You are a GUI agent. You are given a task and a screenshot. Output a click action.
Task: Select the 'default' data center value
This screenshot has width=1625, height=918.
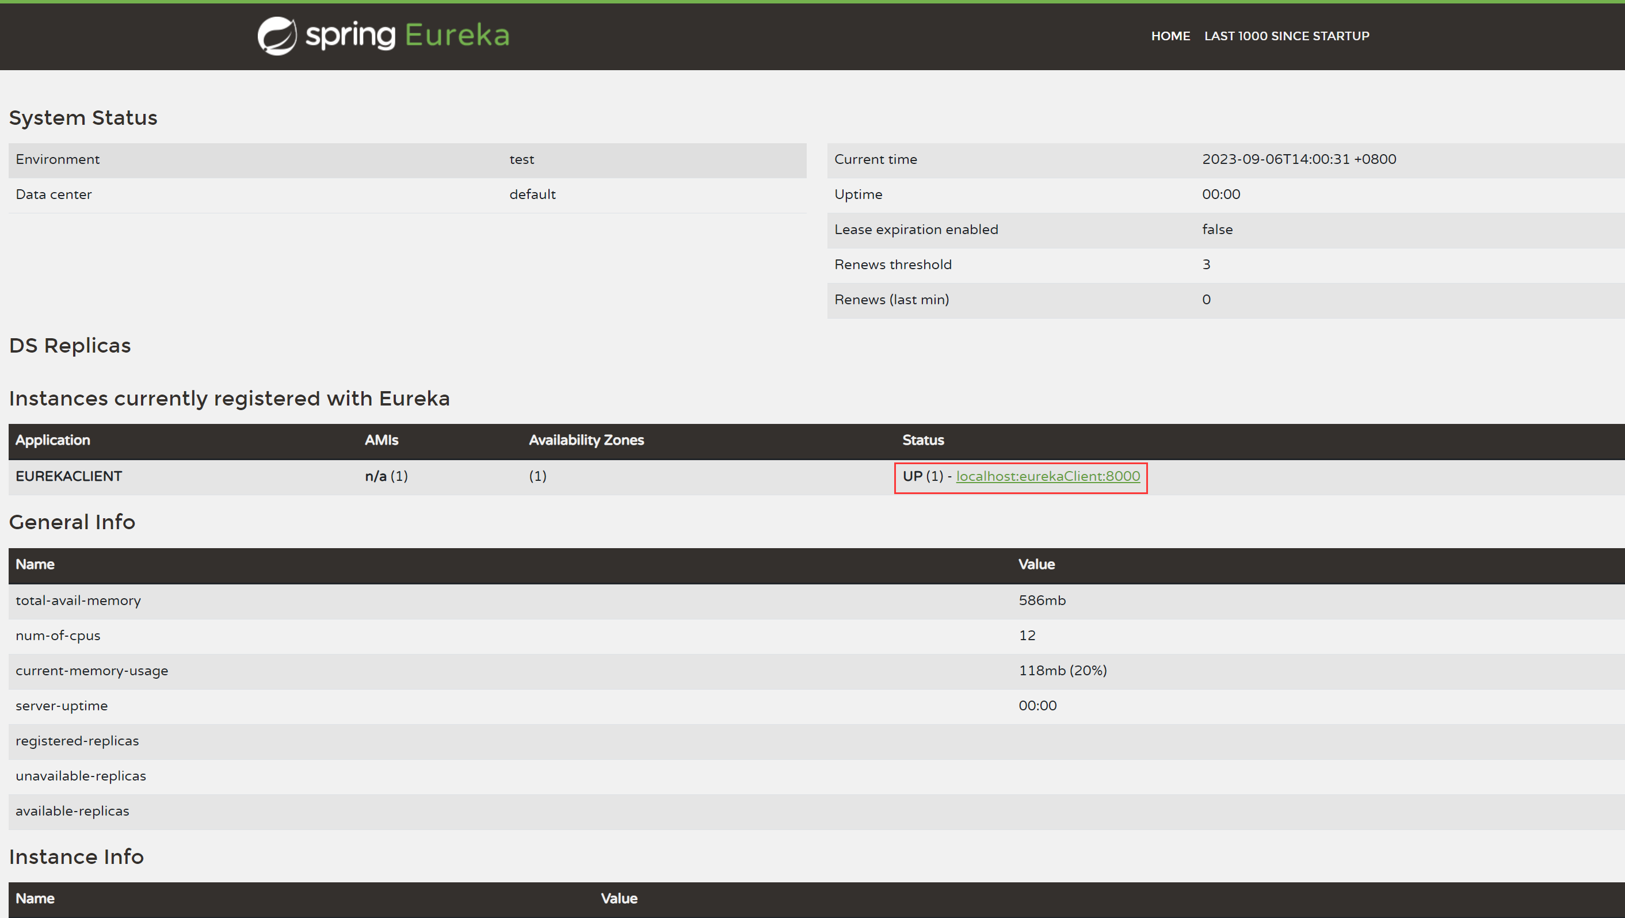click(532, 194)
